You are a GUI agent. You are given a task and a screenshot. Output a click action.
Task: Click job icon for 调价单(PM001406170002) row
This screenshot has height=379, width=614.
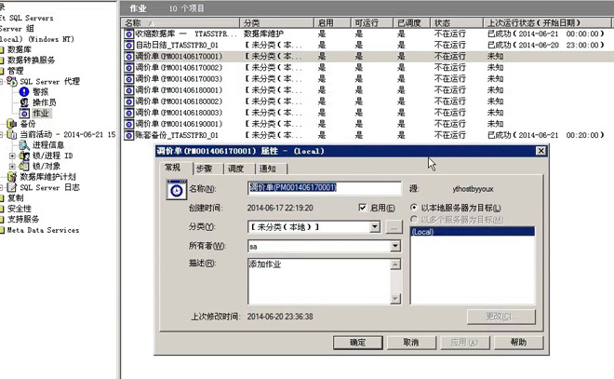128,67
